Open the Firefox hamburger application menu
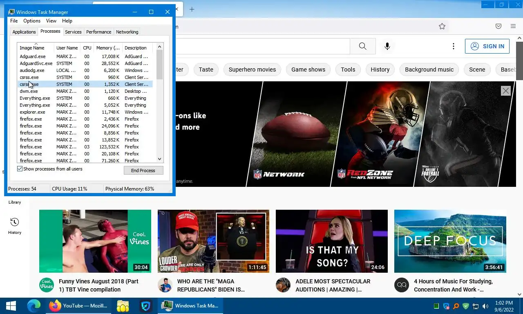523x314 pixels. coord(513,26)
